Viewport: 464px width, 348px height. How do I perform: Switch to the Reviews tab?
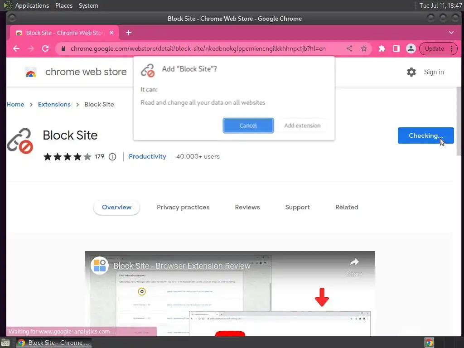(247, 207)
